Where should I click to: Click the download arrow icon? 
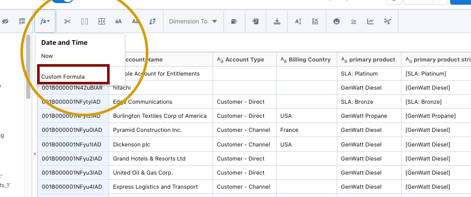coord(277,21)
